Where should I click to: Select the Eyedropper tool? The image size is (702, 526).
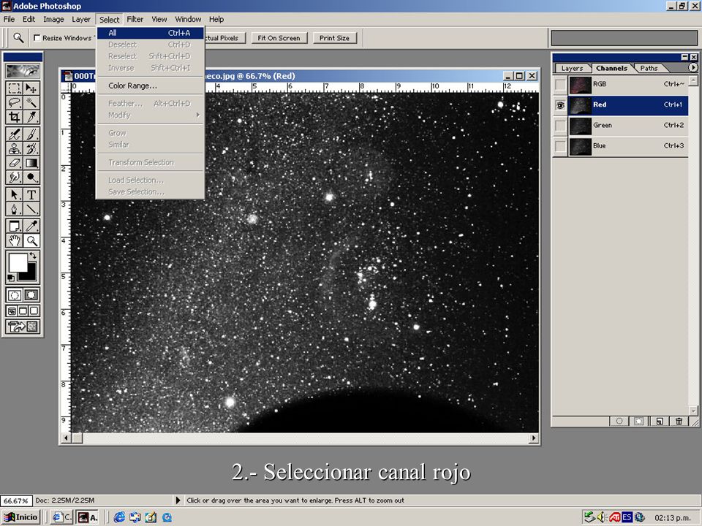pyautogui.click(x=31, y=226)
